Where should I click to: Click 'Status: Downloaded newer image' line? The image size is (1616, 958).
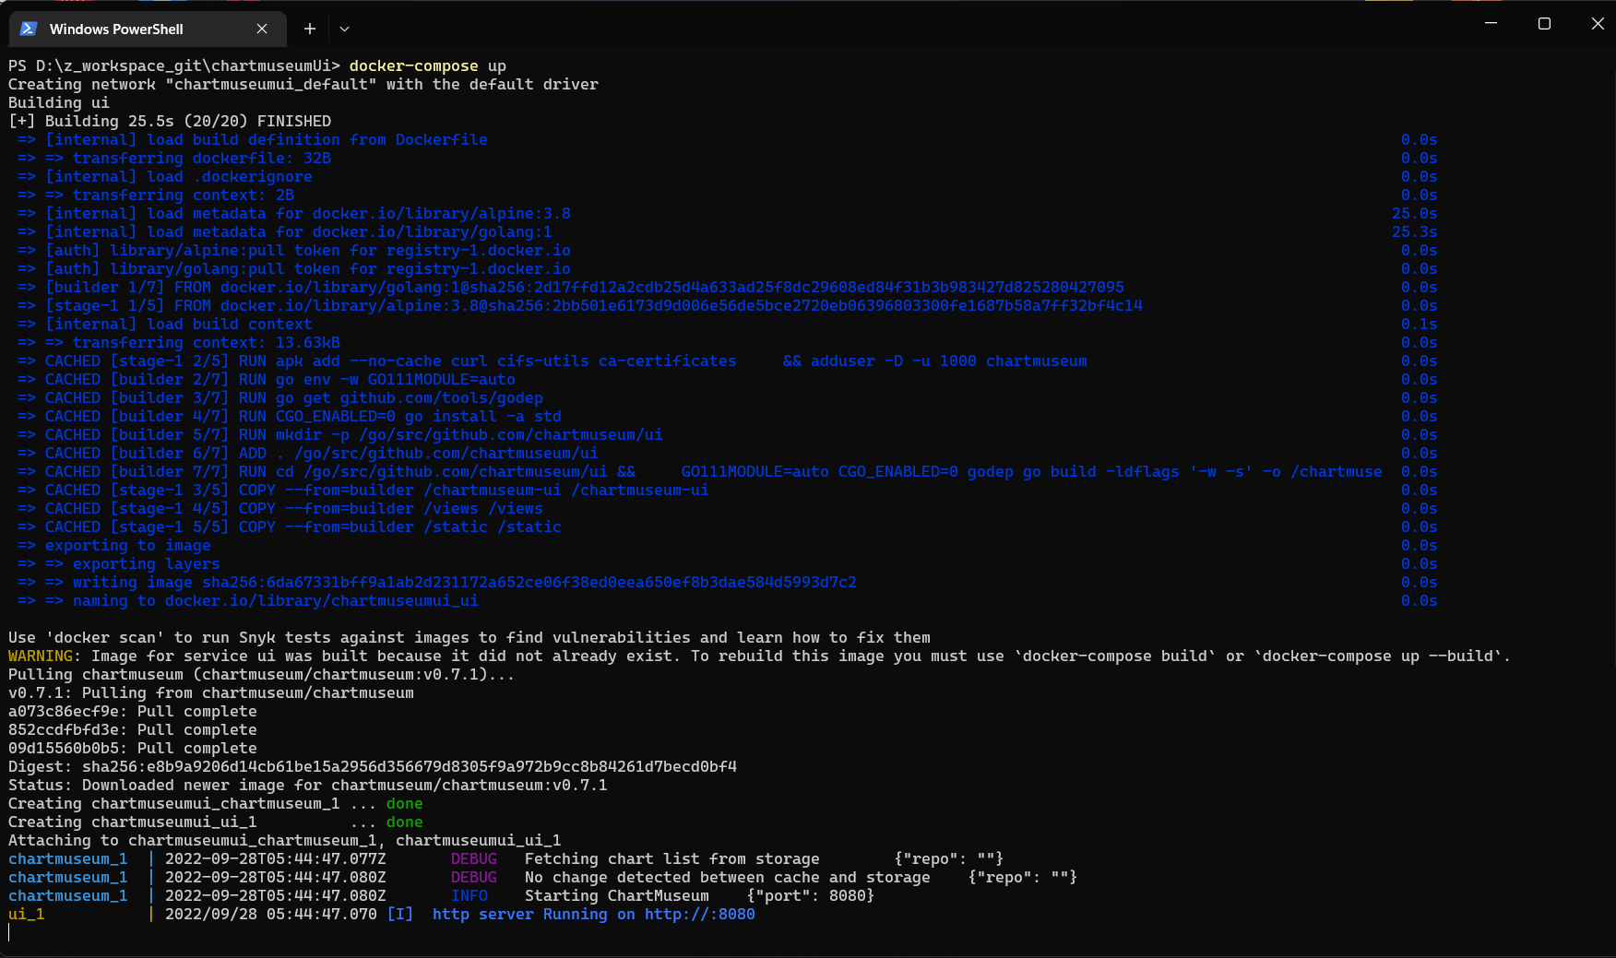tap(308, 785)
